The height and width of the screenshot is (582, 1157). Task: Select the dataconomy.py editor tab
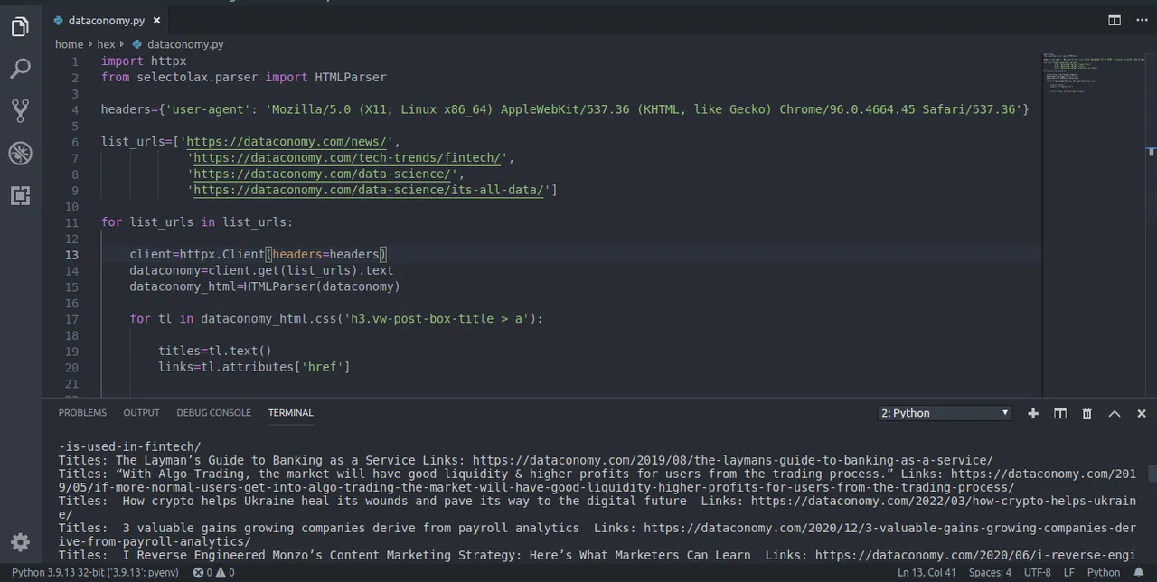106,20
